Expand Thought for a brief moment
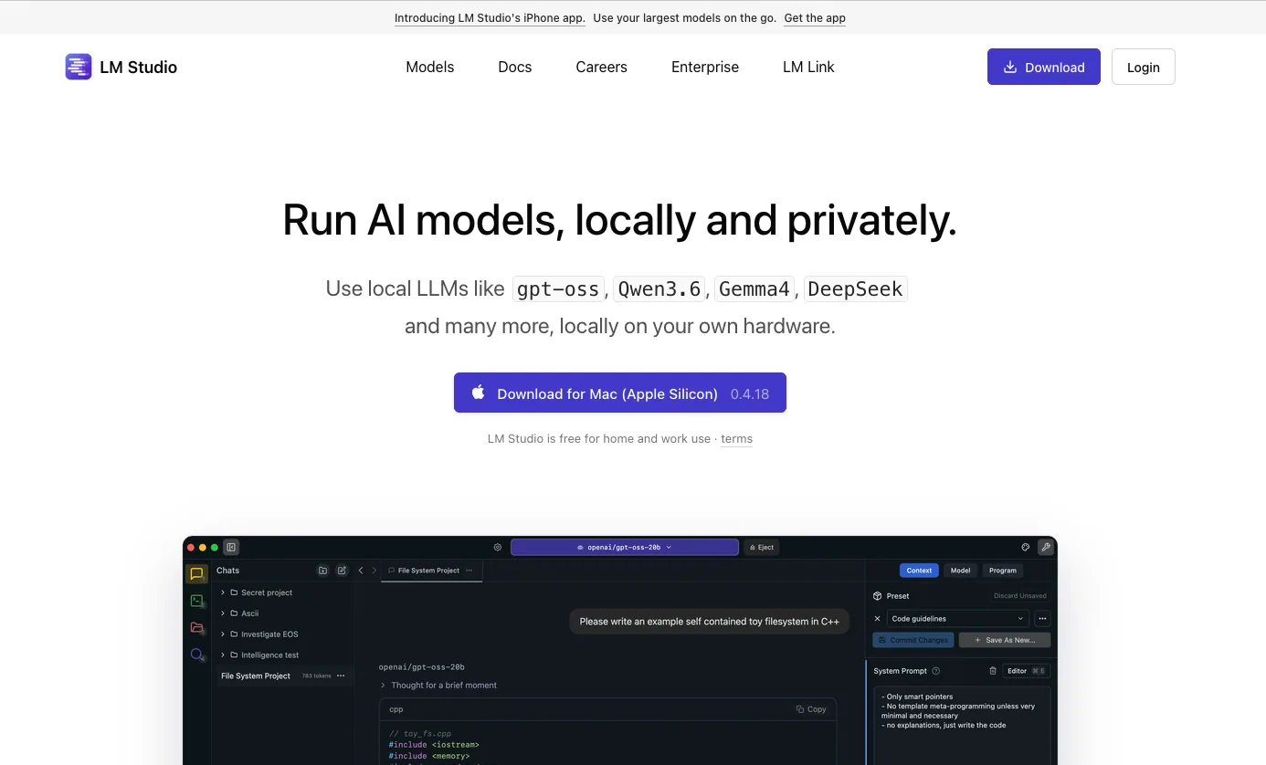The height and width of the screenshot is (765, 1266). coord(438,685)
